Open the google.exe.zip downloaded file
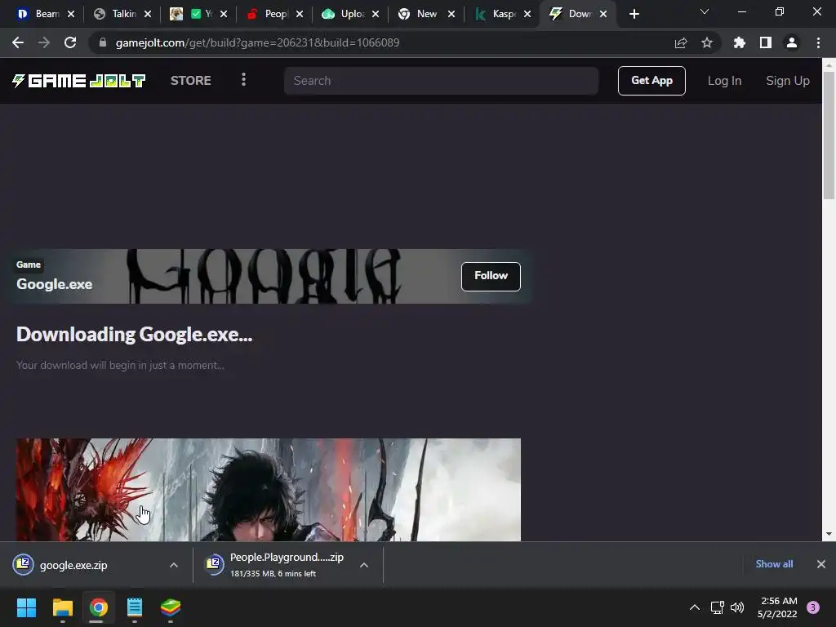 pyautogui.click(x=73, y=565)
